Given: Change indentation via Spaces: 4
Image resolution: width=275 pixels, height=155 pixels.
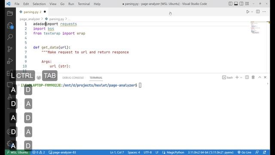Looking at the screenshot, I should pos(134,152).
